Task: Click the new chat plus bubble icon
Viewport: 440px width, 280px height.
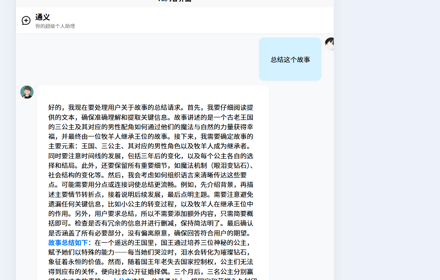Action: (26, 21)
